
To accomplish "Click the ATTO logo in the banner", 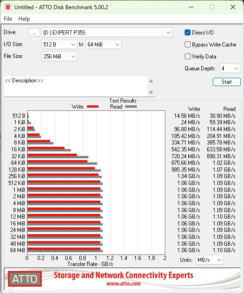I will tap(25, 279).
